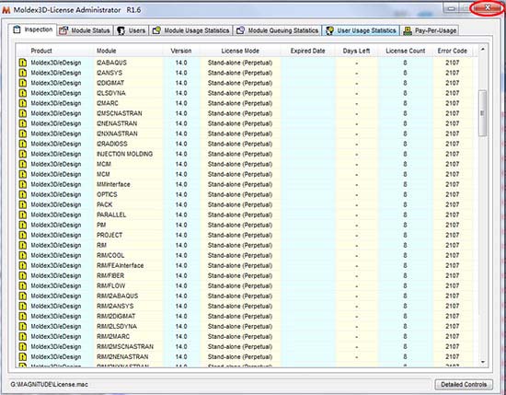
Task: Switch to Module Usage Statistics tab
Action: (190, 30)
